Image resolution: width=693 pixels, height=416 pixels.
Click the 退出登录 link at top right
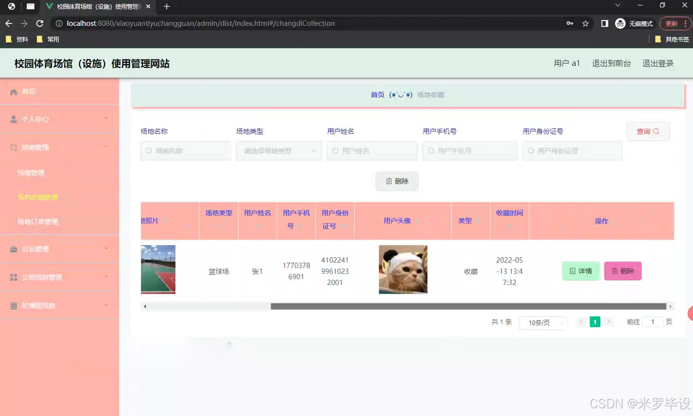pyautogui.click(x=658, y=63)
